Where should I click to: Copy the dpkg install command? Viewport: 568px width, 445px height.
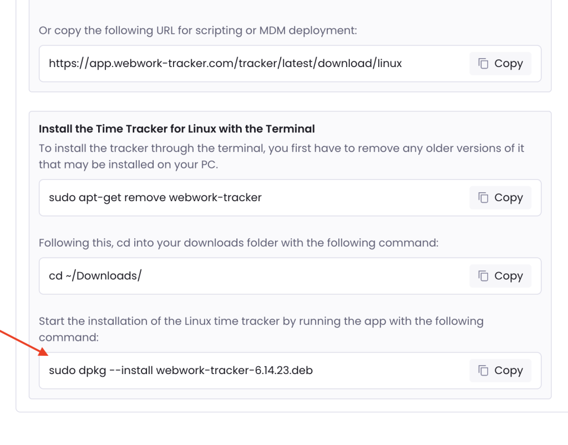coord(500,371)
